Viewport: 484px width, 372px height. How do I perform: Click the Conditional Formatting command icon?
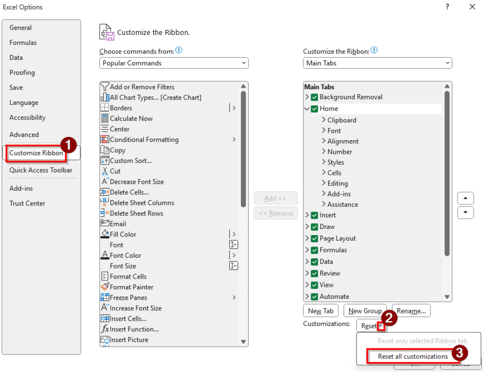[106, 140]
